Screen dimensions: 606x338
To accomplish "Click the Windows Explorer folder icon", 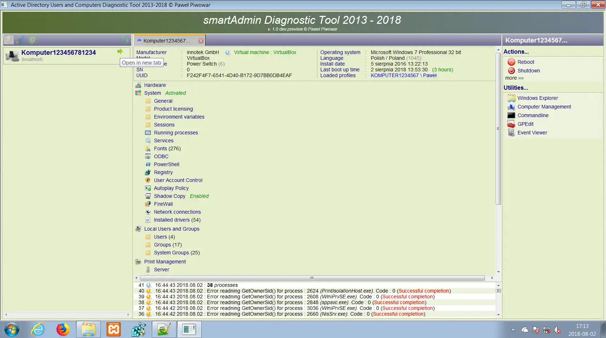I will [x=511, y=98].
